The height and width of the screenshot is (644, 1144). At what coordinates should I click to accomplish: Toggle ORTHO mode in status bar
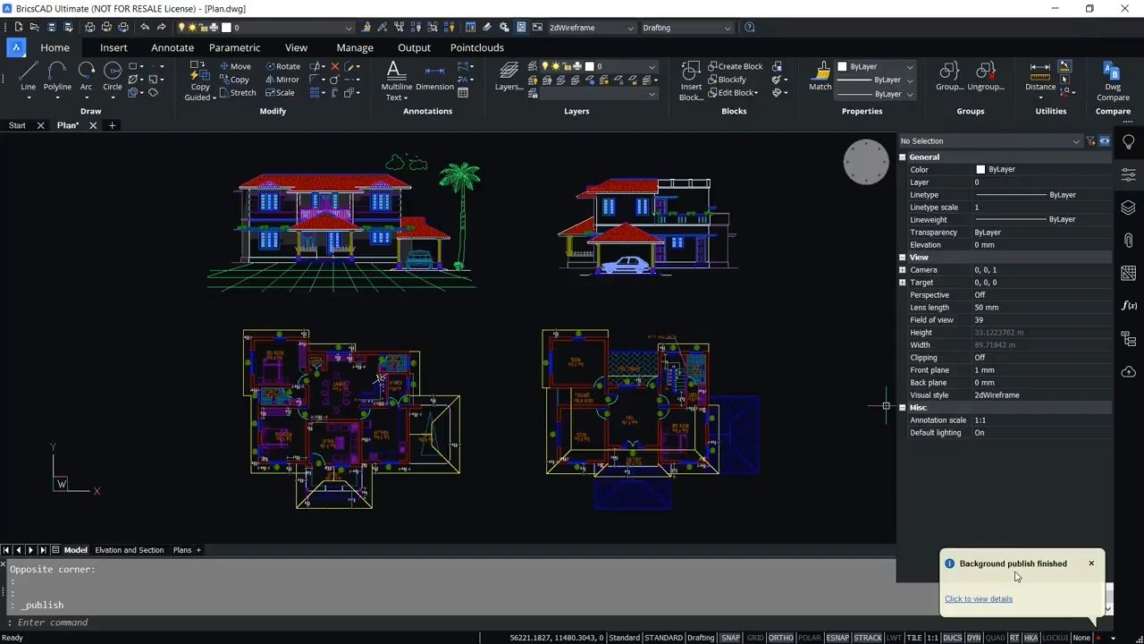point(780,638)
